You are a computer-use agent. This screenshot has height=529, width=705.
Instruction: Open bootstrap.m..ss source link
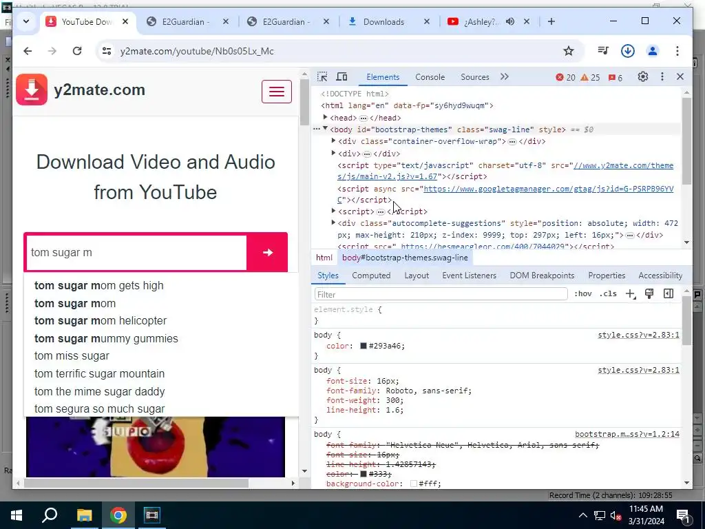pyautogui.click(x=627, y=434)
